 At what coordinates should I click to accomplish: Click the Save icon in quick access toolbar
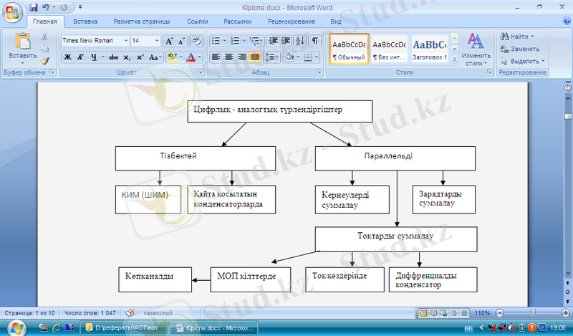(32, 8)
